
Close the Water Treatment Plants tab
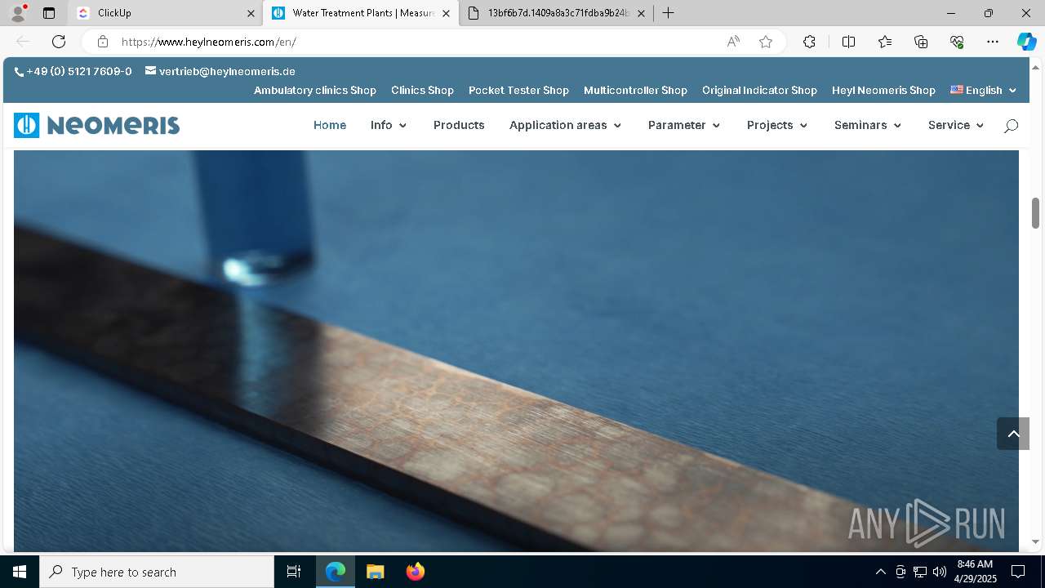(x=446, y=13)
